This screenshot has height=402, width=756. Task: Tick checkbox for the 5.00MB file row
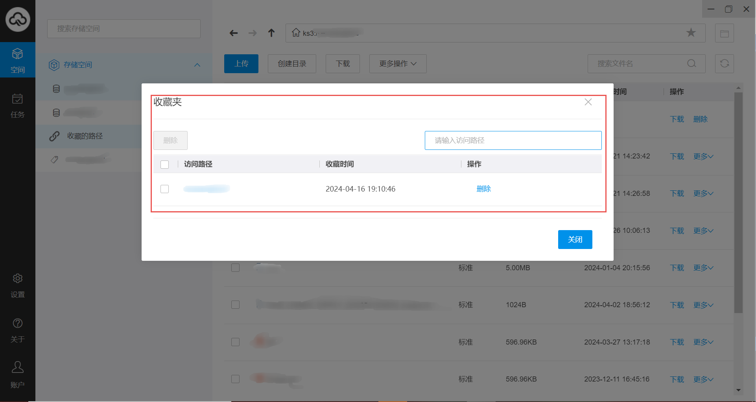click(236, 268)
